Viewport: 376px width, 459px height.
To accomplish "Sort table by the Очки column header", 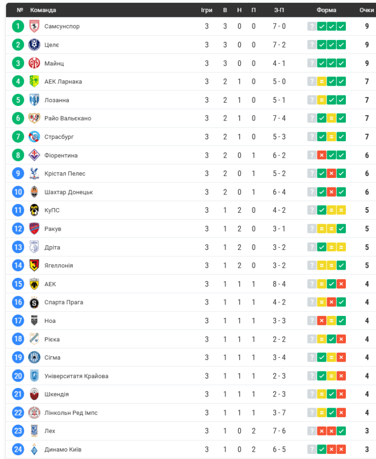I will tap(367, 10).
